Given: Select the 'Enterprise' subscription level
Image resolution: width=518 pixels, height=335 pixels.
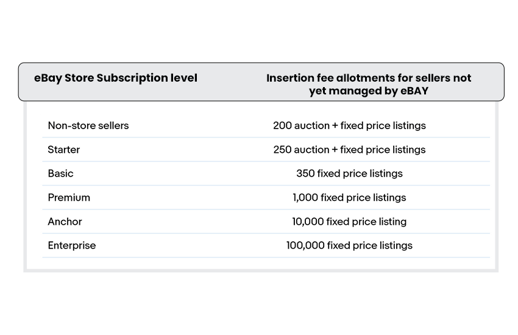Looking at the screenshot, I should click(x=72, y=245).
